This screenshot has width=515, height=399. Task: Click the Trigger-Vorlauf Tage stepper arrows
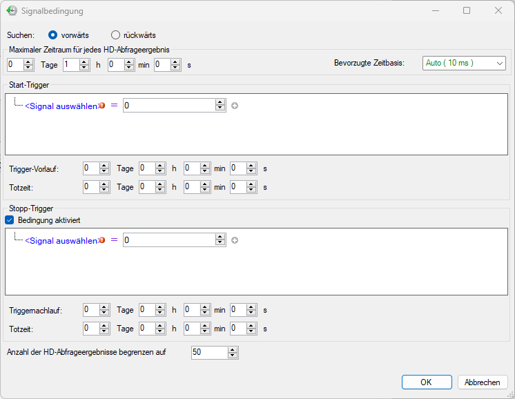[x=104, y=168]
